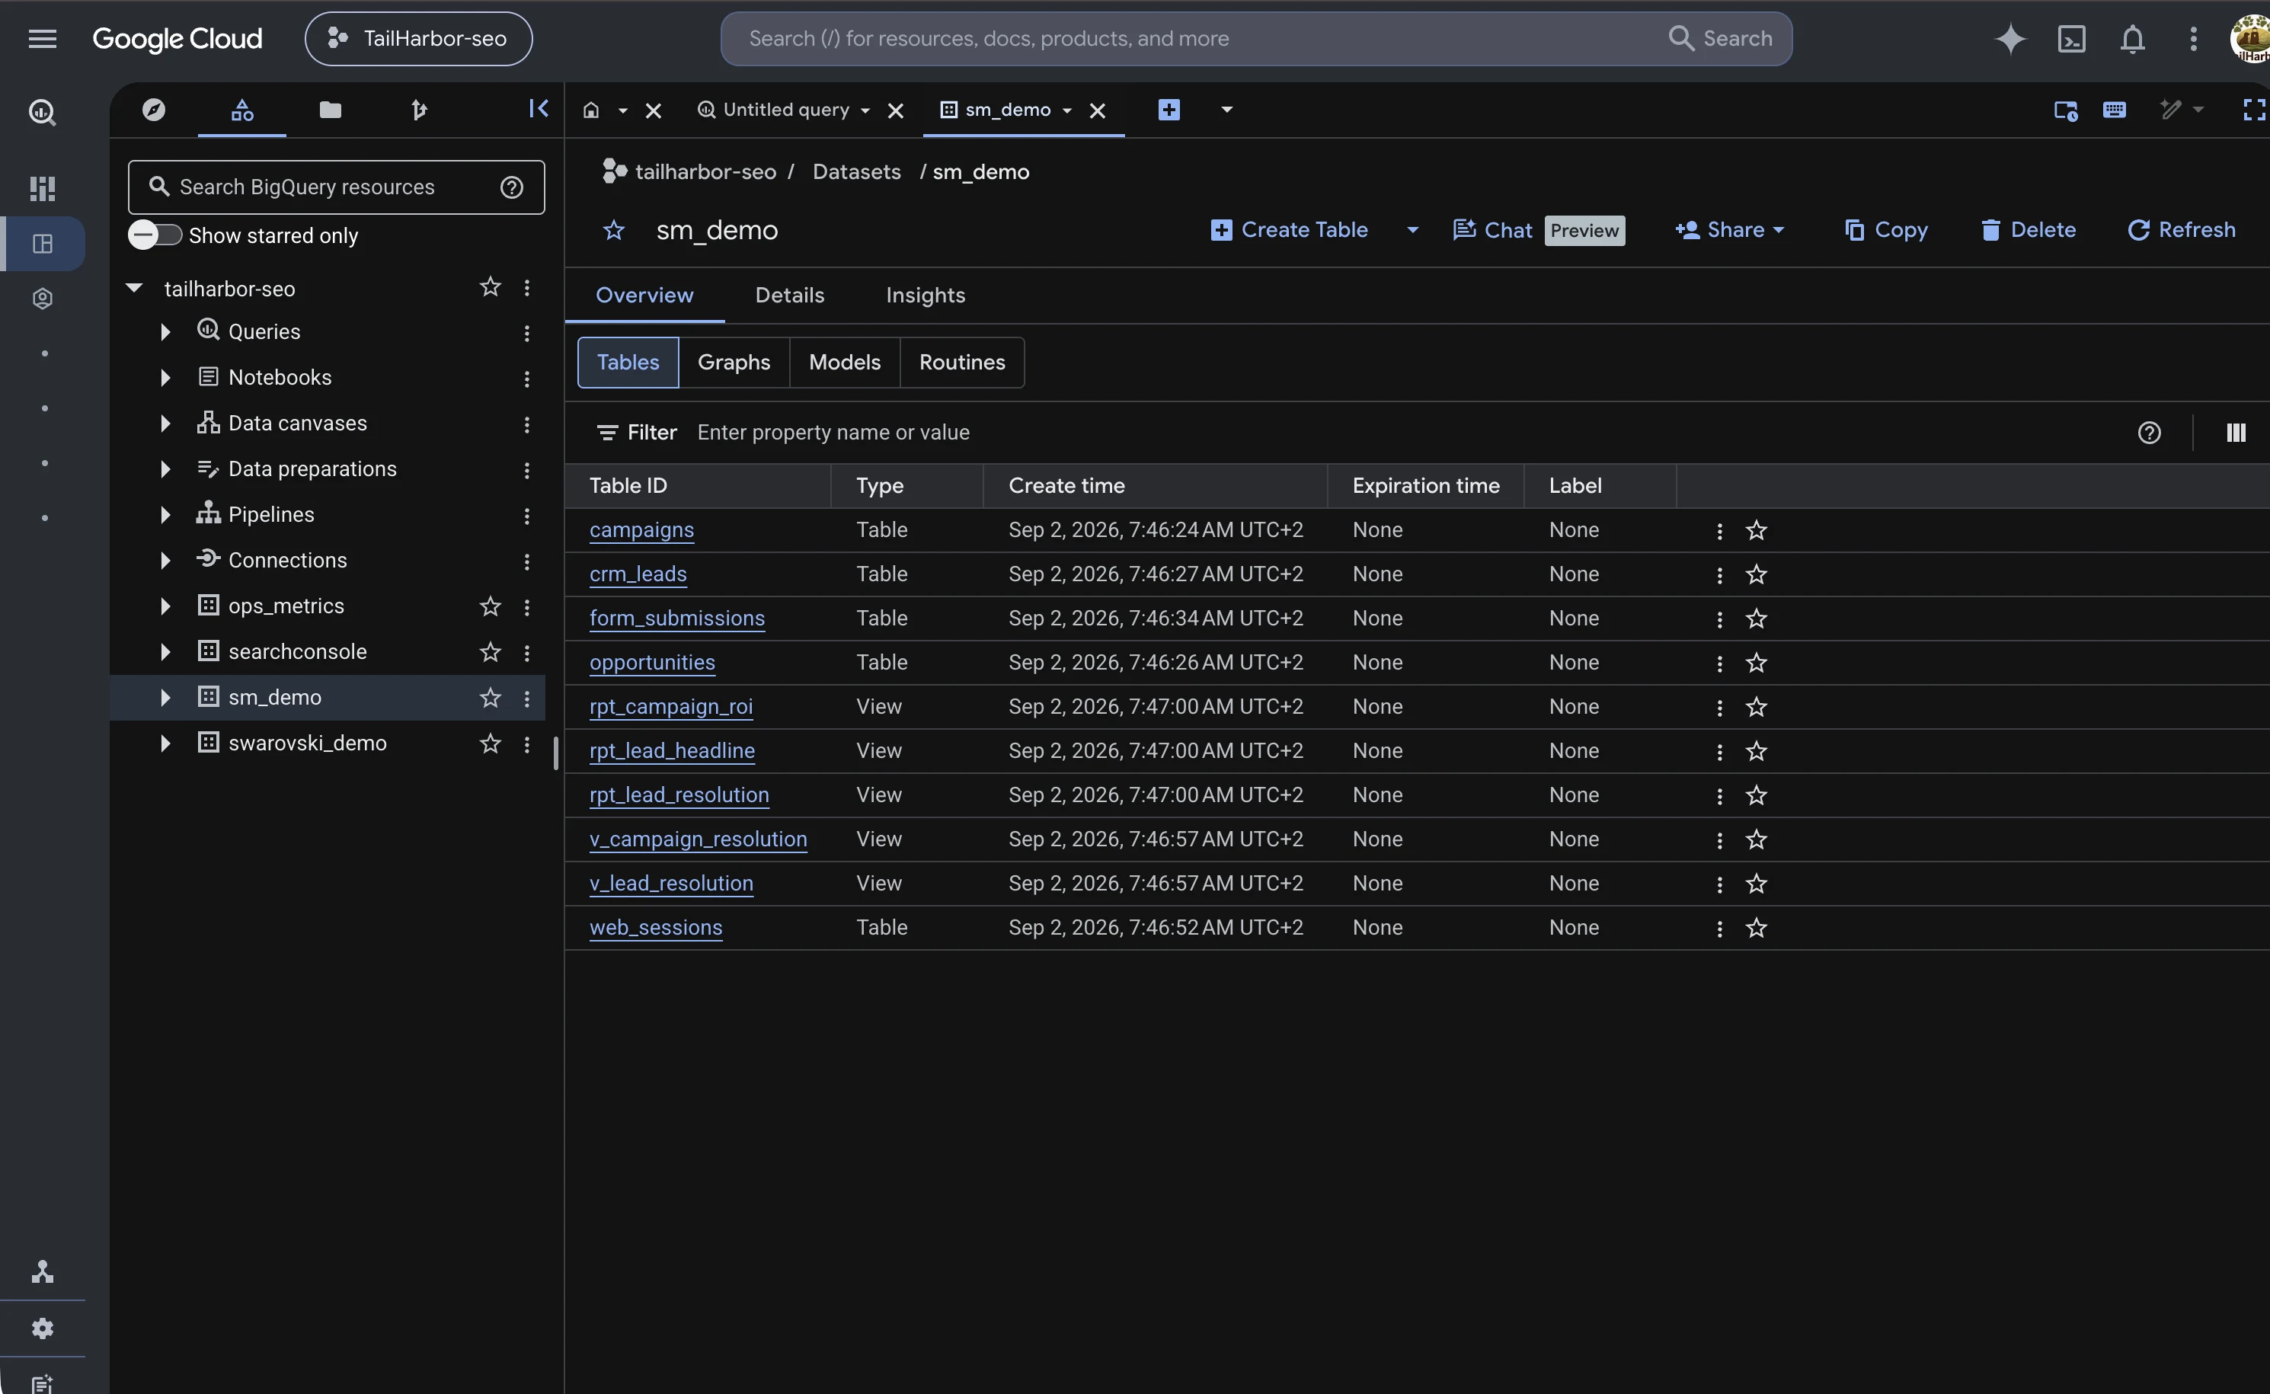The image size is (2270, 1394).
Task: Focus the Search BigQuery resources field
Action: tap(337, 187)
